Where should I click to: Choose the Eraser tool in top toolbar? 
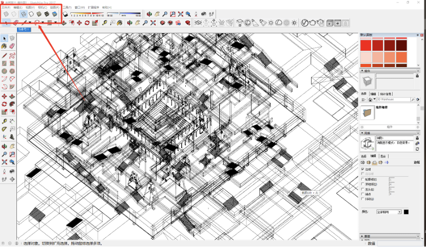pyautogui.click(x=15, y=23)
